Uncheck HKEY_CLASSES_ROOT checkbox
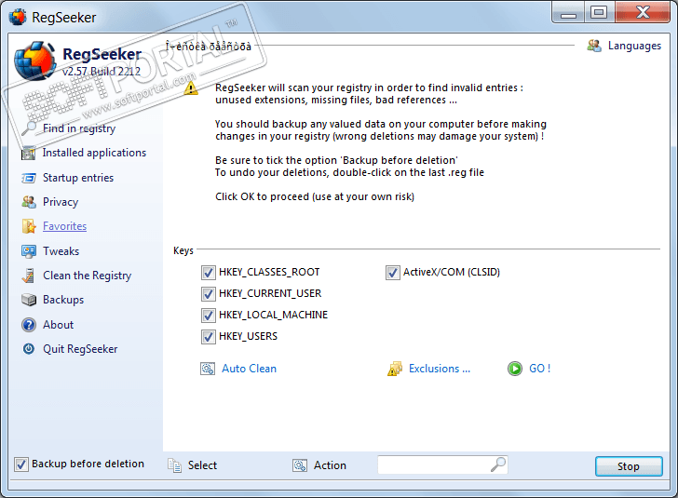Viewport: 678px width, 498px height. (209, 273)
